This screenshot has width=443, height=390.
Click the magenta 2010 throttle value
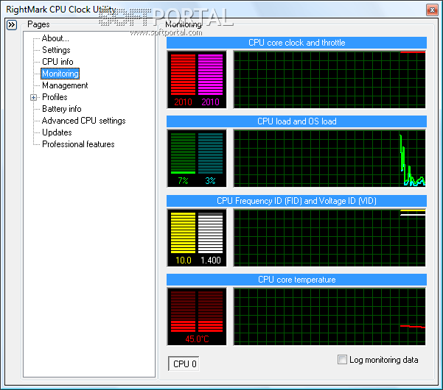click(211, 102)
